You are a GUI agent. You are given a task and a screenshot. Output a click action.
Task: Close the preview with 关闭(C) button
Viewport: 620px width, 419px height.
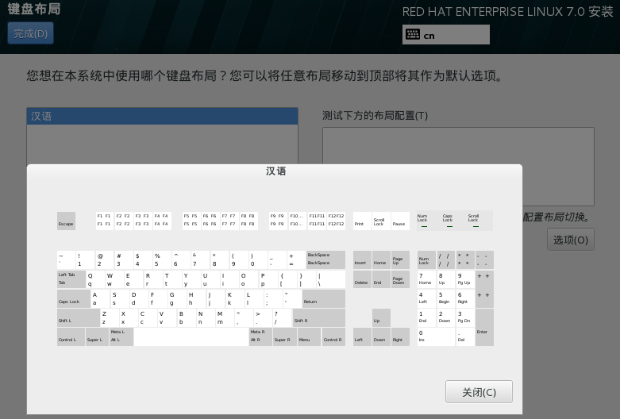tap(479, 392)
